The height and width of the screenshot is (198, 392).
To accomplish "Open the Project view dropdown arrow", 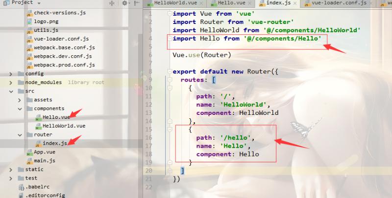I will coord(39,3).
